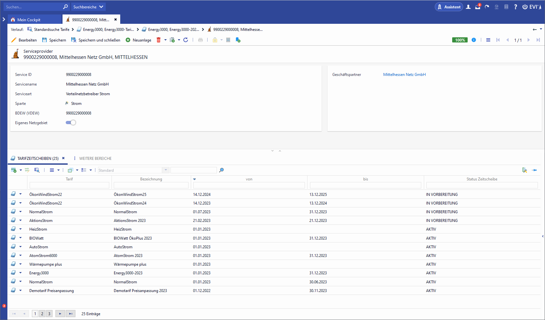Open help via the question mark icon
The image size is (545, 320).
[x=515, y=7]
